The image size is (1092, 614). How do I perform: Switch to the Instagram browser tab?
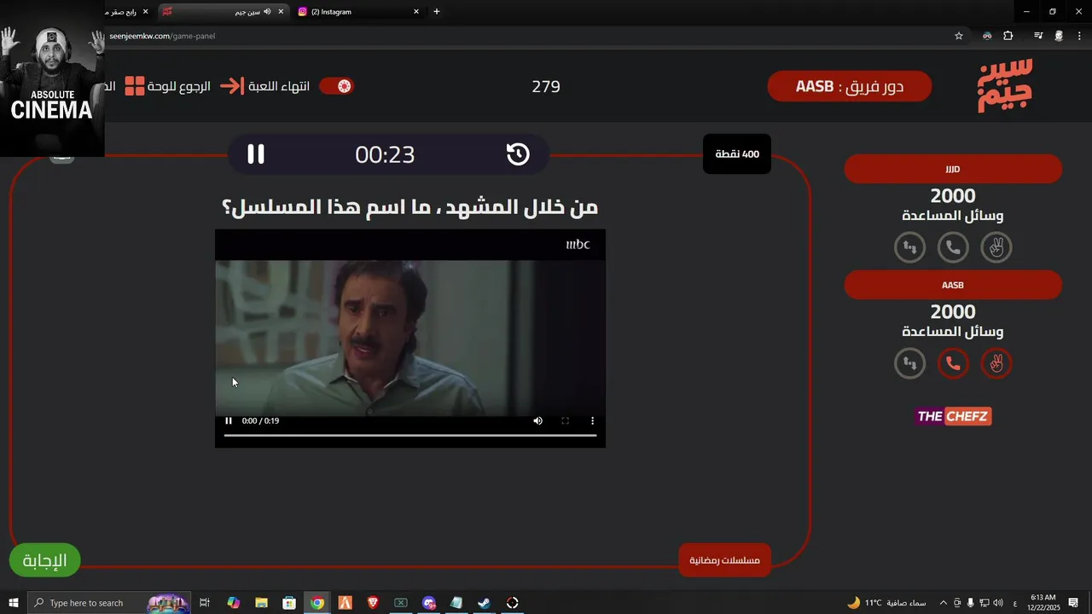pos(358,12)
